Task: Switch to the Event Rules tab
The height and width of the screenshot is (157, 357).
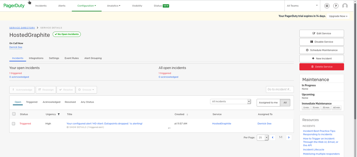Action: tap(72, 58)
